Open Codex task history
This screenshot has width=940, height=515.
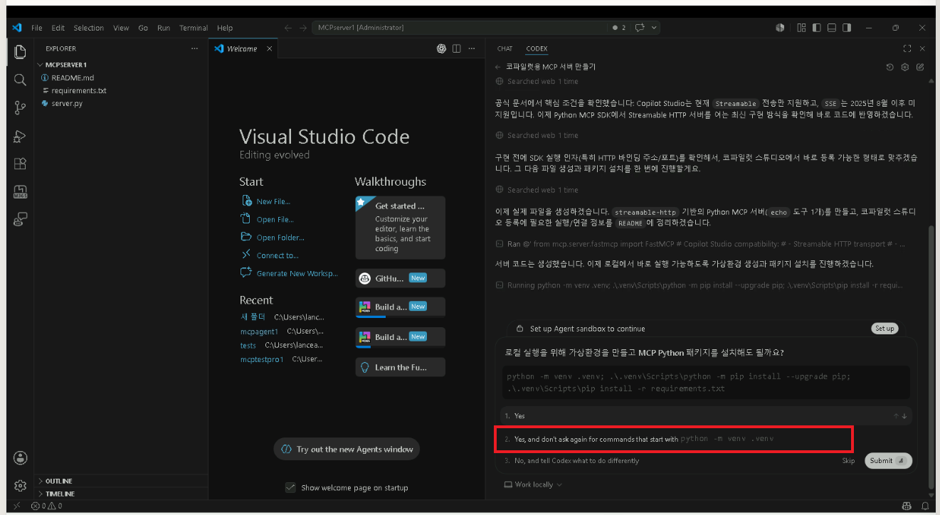[889, 67]
